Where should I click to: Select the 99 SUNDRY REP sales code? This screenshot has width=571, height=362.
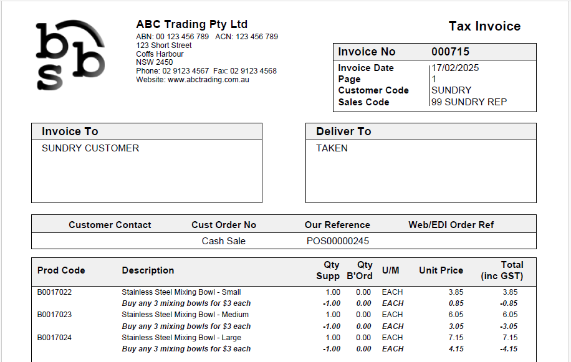(x=469, y=102)
